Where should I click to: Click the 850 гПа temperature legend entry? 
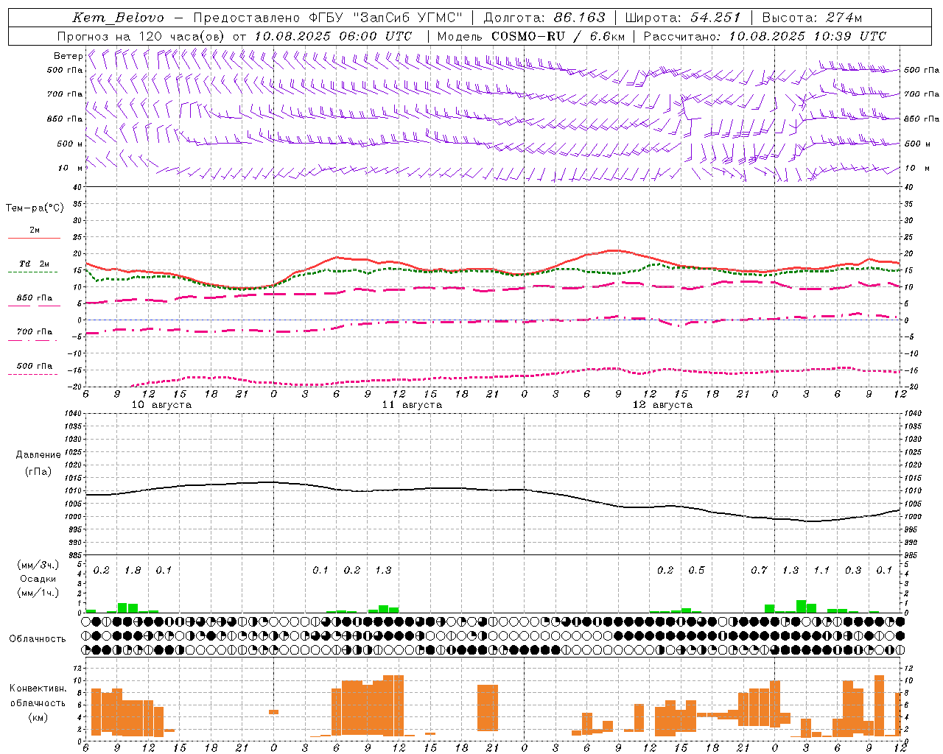coord(35,298)
